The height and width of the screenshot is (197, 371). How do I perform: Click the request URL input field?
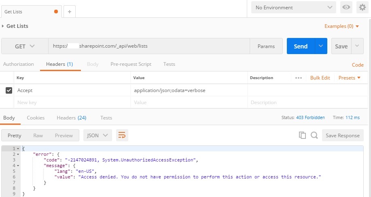[x=149, y=46]
